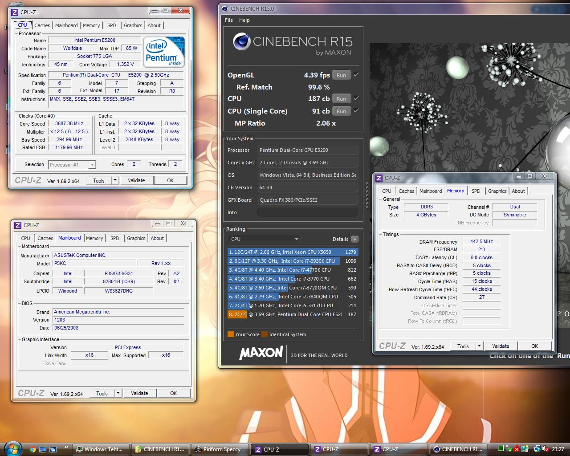The height and width of the screenshot is (456, 570).
Task: Click the MAXON logo in Cinebench
Action: (261, 353)
